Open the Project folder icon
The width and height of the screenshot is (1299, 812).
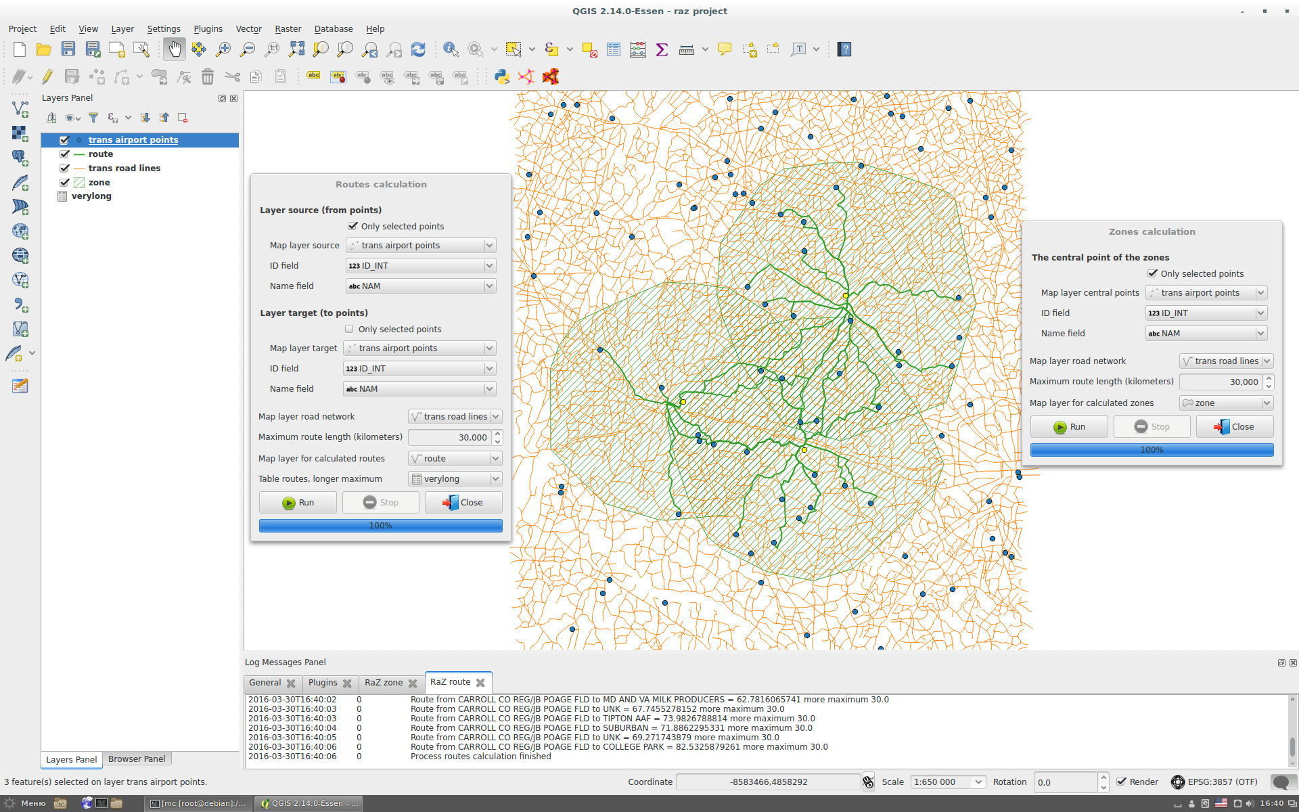coord(44,49)
